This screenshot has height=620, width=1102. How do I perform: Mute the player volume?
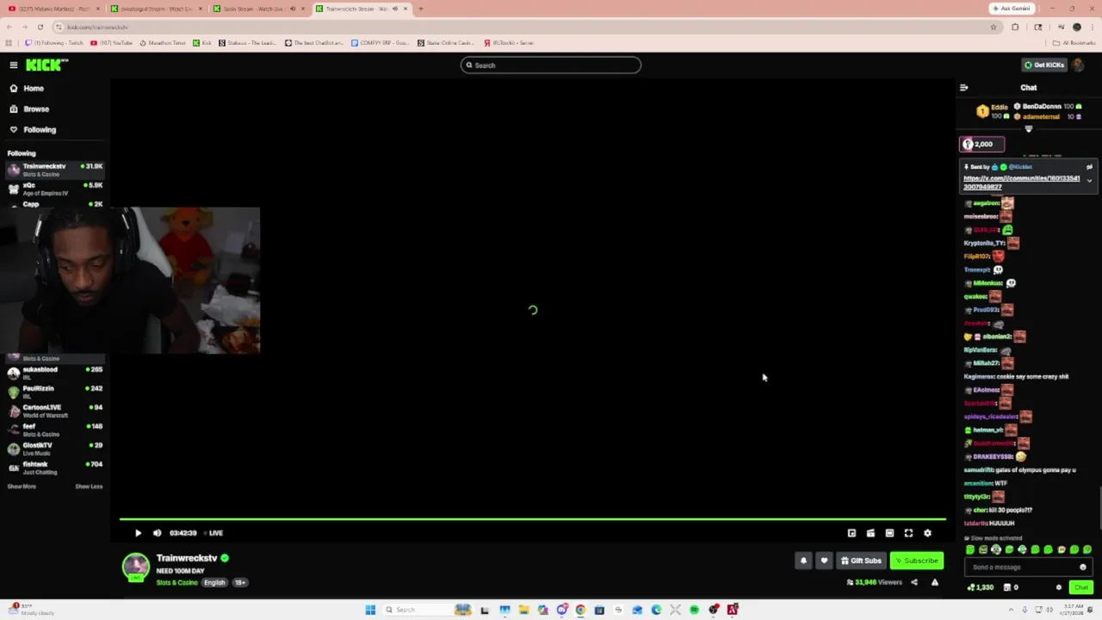(157, 533)
